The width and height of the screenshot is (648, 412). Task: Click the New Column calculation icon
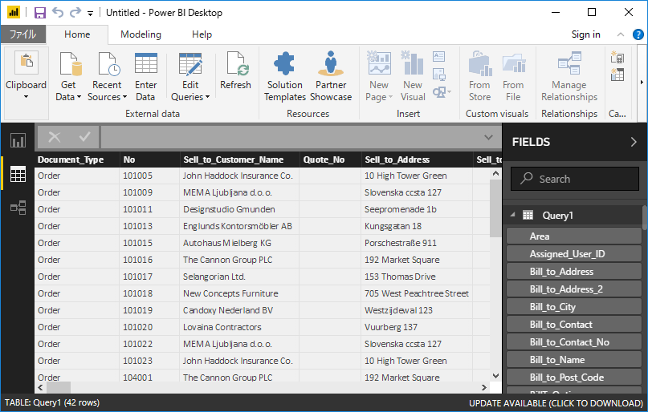pos(617,75)
